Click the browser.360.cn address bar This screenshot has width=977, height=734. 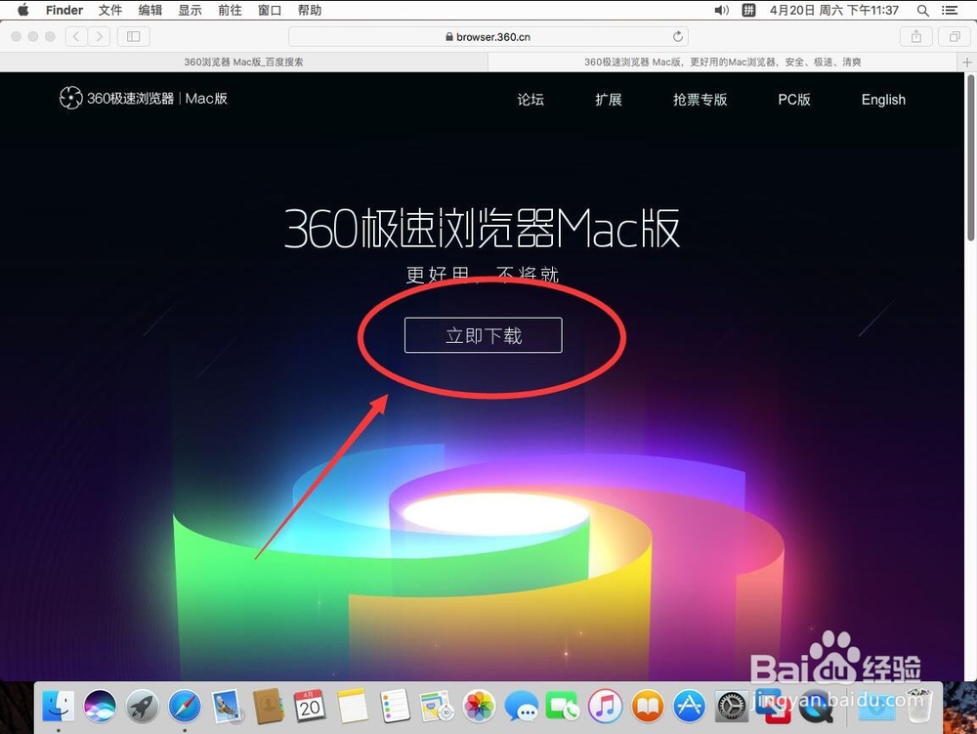(x=488, y=37)
